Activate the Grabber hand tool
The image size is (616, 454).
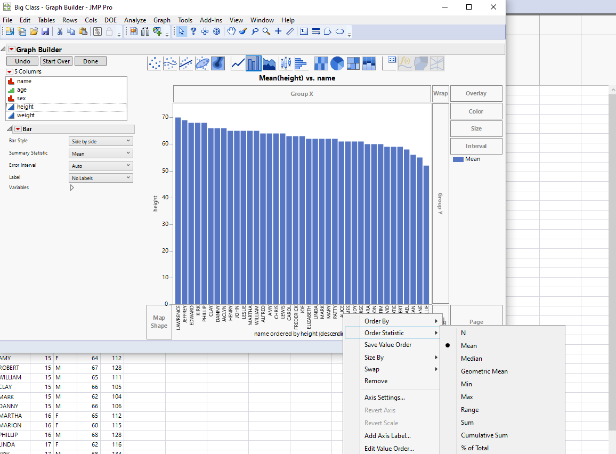(231, 31)
